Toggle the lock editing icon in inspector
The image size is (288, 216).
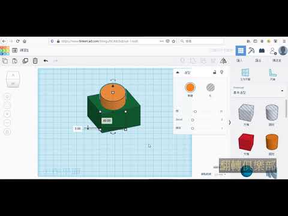[214, 72]
